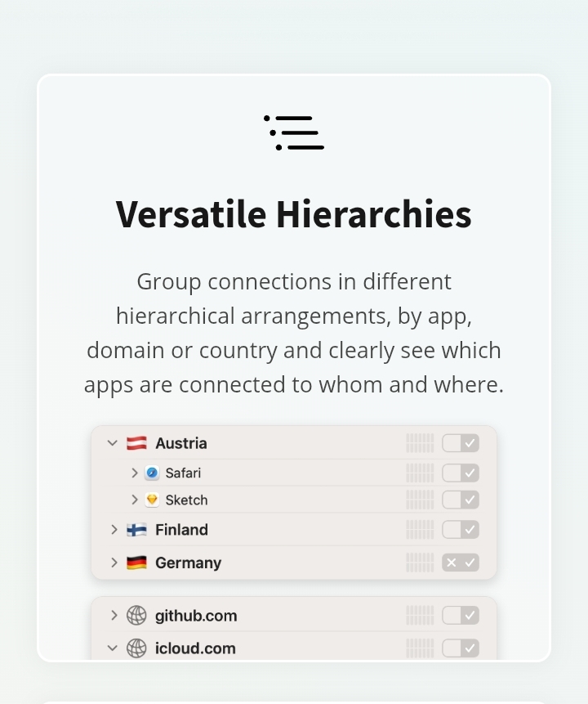Click the Safari app icon

(152, 473)
